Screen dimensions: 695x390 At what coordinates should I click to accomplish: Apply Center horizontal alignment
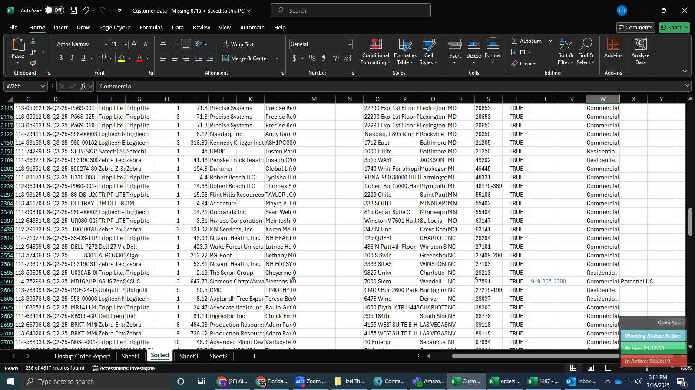tap(175, 58)
